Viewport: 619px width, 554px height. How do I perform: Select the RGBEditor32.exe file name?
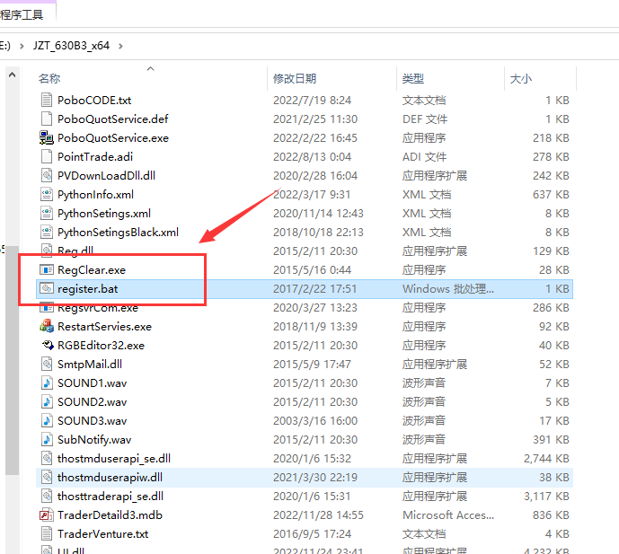pos(101,346)
